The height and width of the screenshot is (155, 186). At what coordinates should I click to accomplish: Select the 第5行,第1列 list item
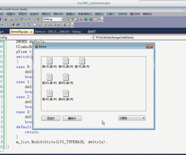66,79
